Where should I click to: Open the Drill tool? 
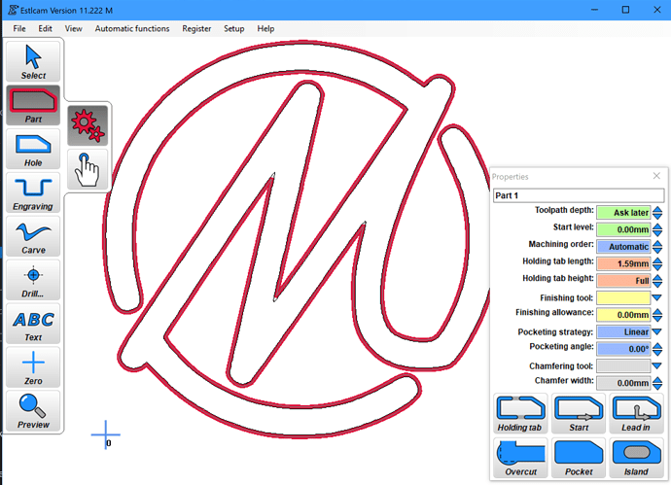(33, 280)
